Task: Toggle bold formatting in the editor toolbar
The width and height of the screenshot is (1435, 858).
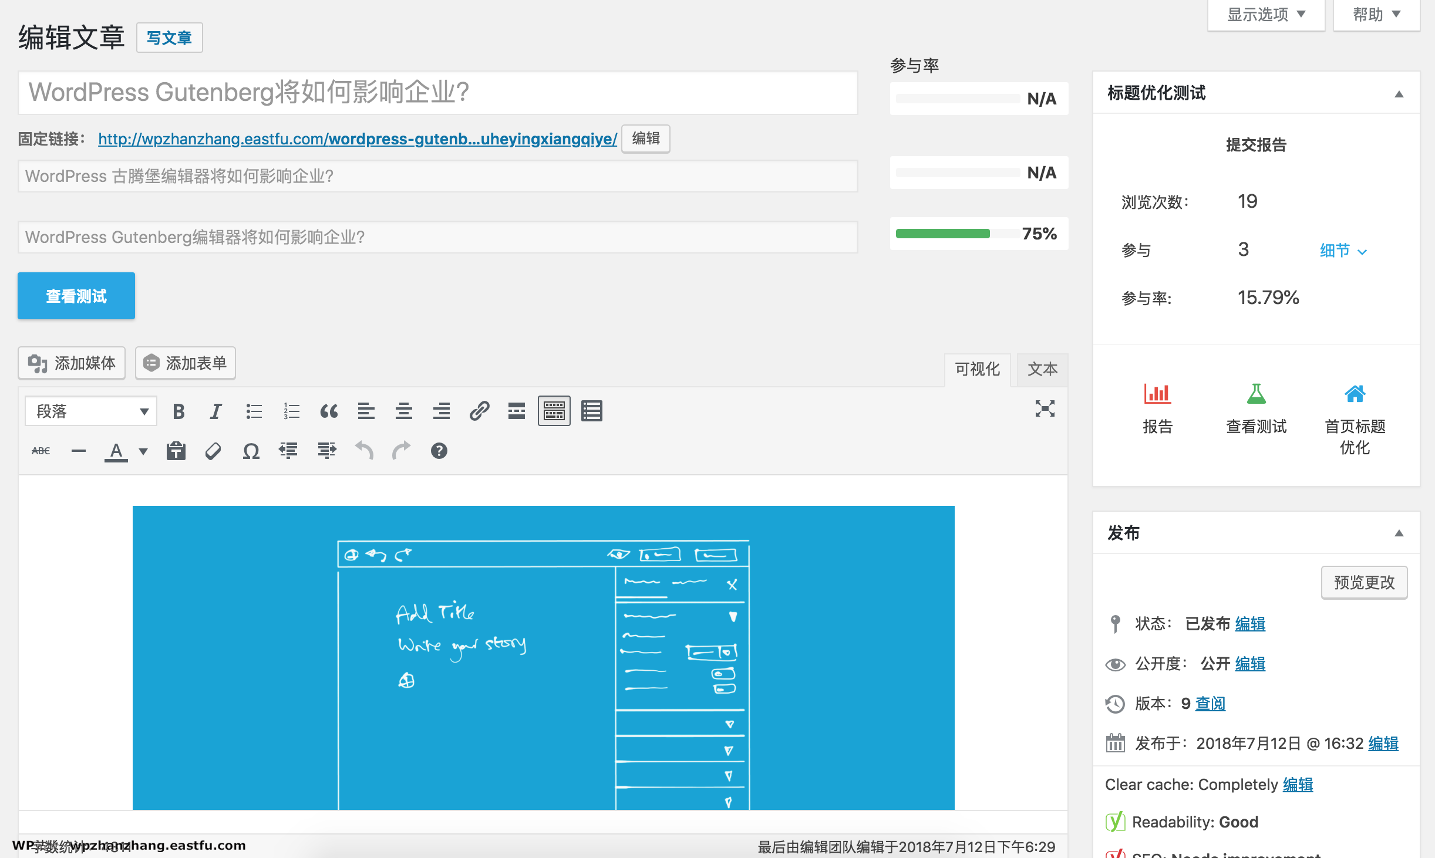Action: tap(178, 411)
